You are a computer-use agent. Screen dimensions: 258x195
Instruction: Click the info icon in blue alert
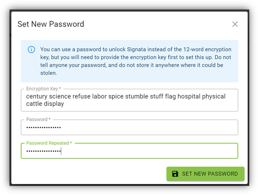click(x=31, y=50)
